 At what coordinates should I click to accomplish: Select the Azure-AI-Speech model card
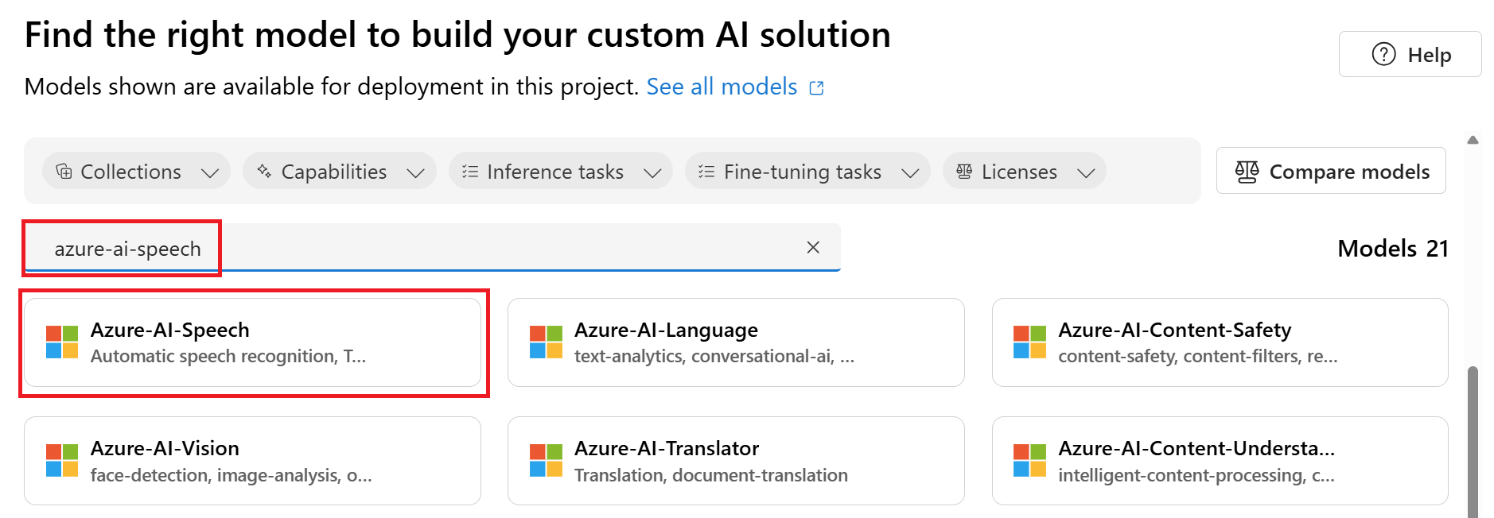(252, 342)
